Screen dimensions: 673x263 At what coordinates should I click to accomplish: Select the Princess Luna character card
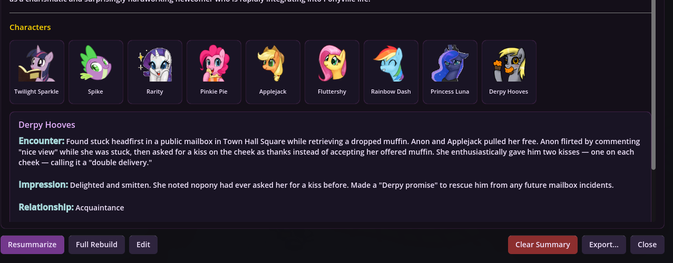(450, 72)
